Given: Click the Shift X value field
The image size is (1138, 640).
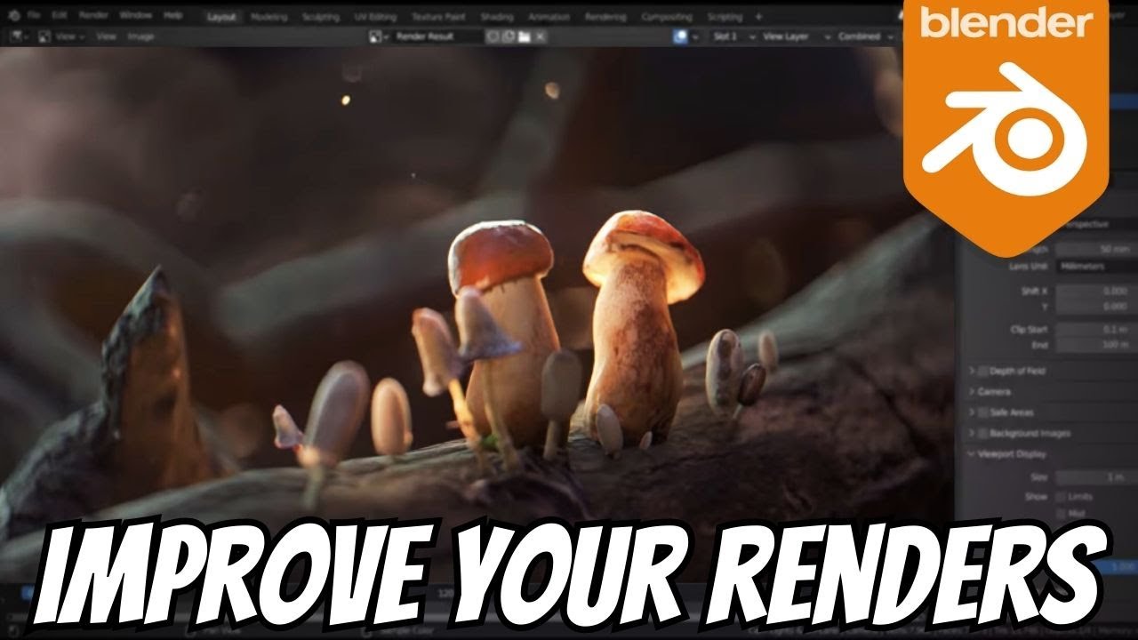Looking at the screenshot, I should (x=1095, y=292).
